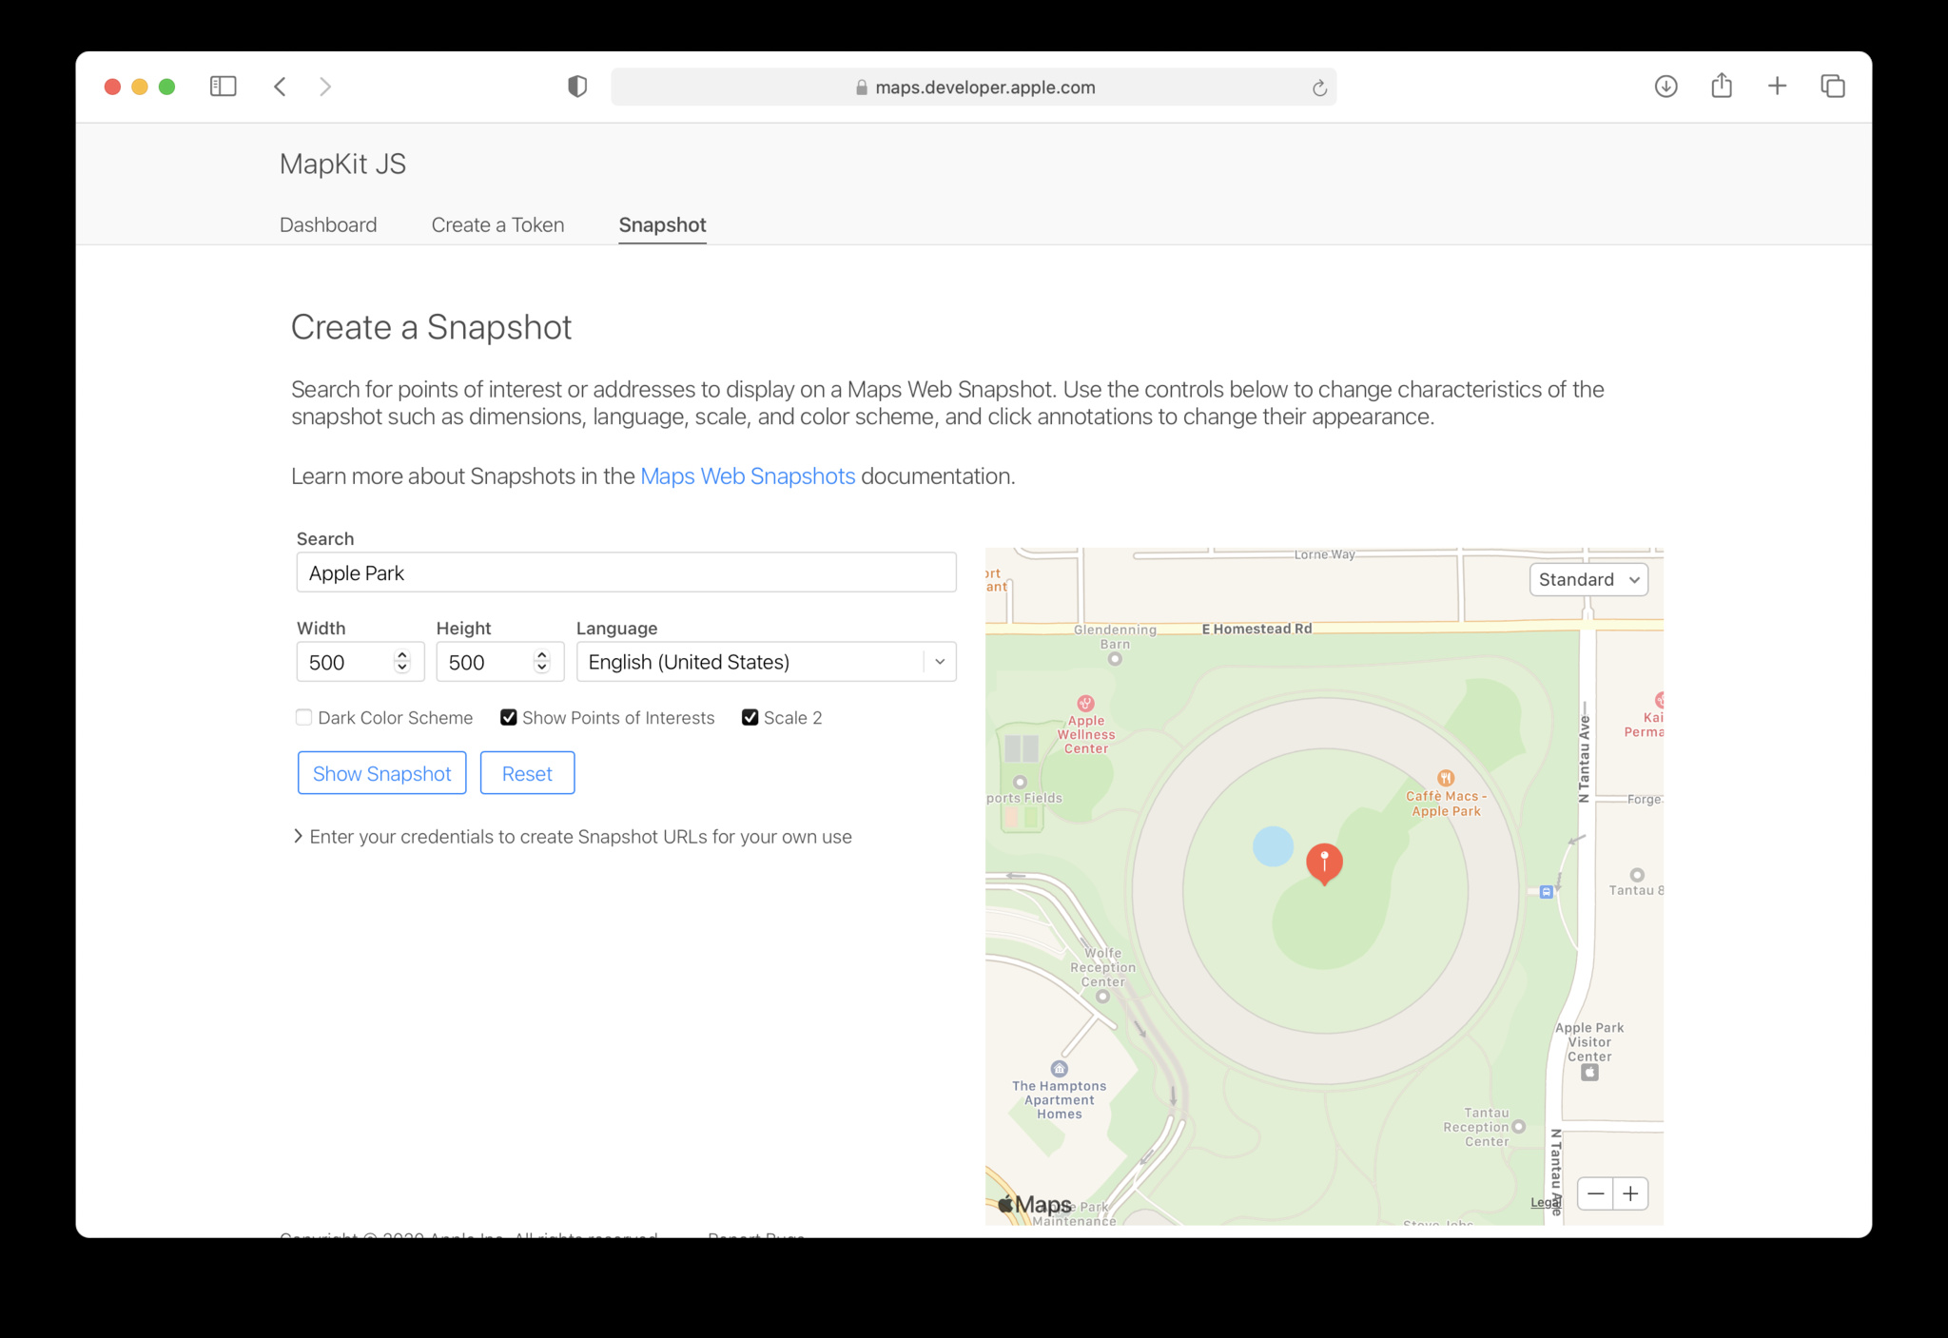Viewport: 1948px width, 1338px height.
Task: Reload the page with refresh icon
Action: coord(1319,87)
